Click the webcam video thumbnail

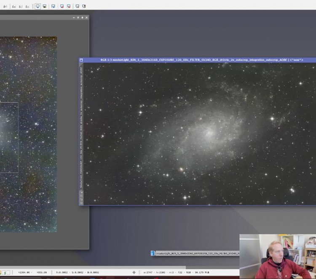point(278,256)
